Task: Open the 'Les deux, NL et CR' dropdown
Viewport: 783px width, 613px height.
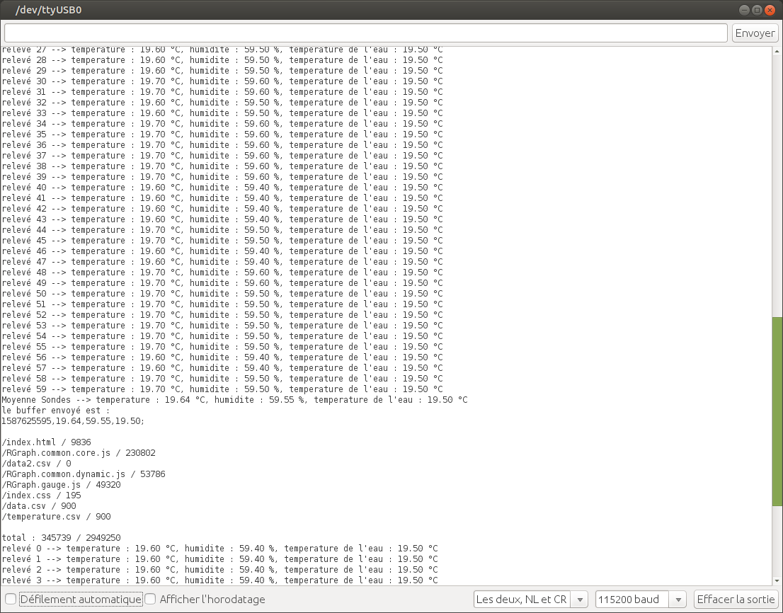Action: coord(531,599)
